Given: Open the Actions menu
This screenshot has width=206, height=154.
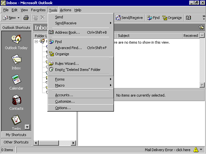Looking at the screenshot, I should pyautogui.click(x=66, y=10).
